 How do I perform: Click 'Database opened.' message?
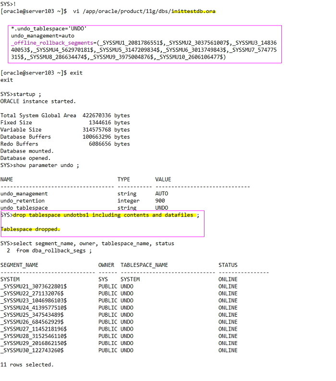click(25, 158)
